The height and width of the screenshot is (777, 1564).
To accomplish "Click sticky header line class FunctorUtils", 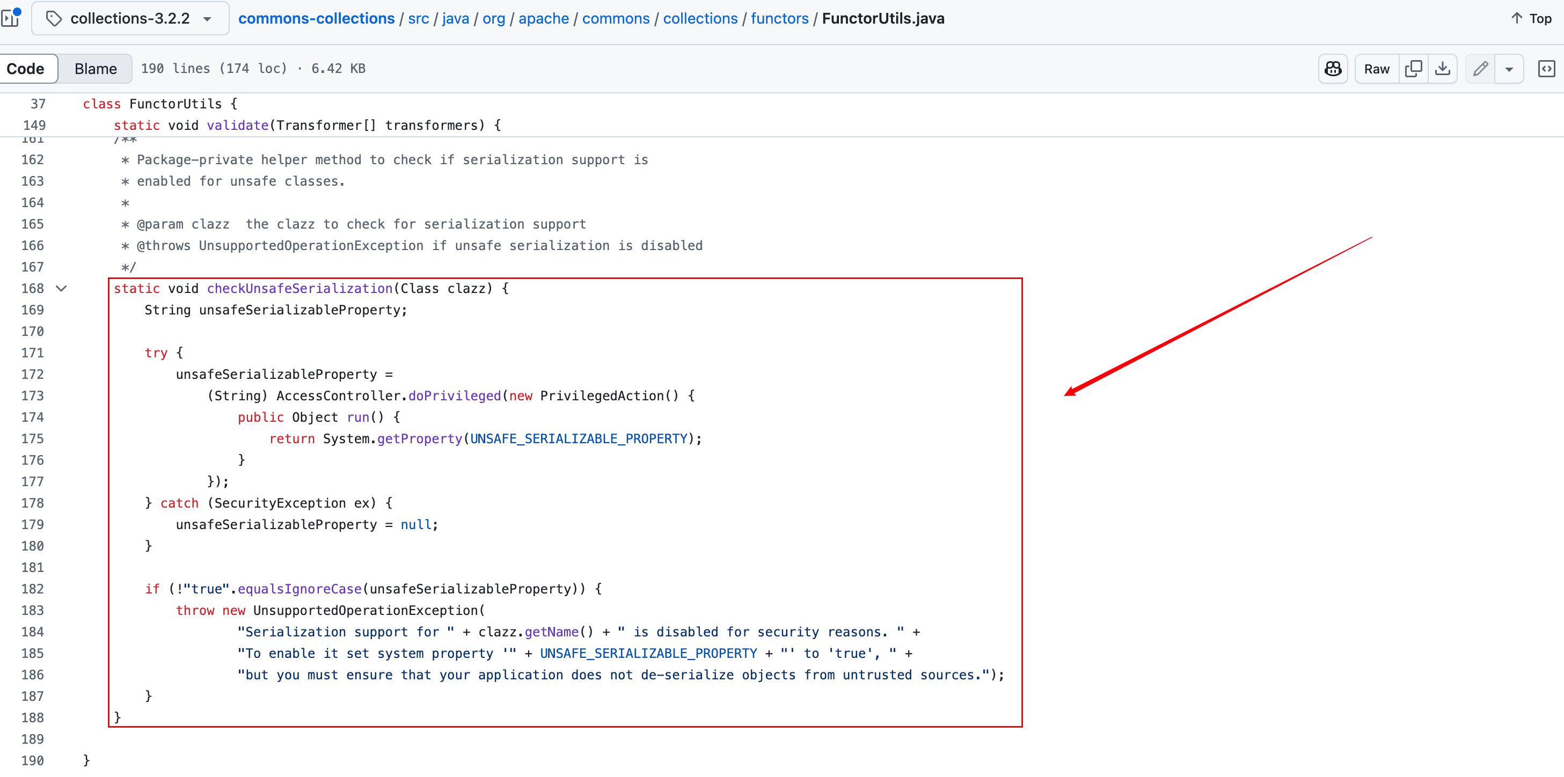I will (160, 104).
